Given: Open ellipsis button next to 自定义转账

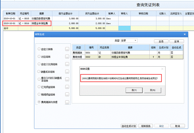Looking at the screenshot, I should (x=67, y=49).
